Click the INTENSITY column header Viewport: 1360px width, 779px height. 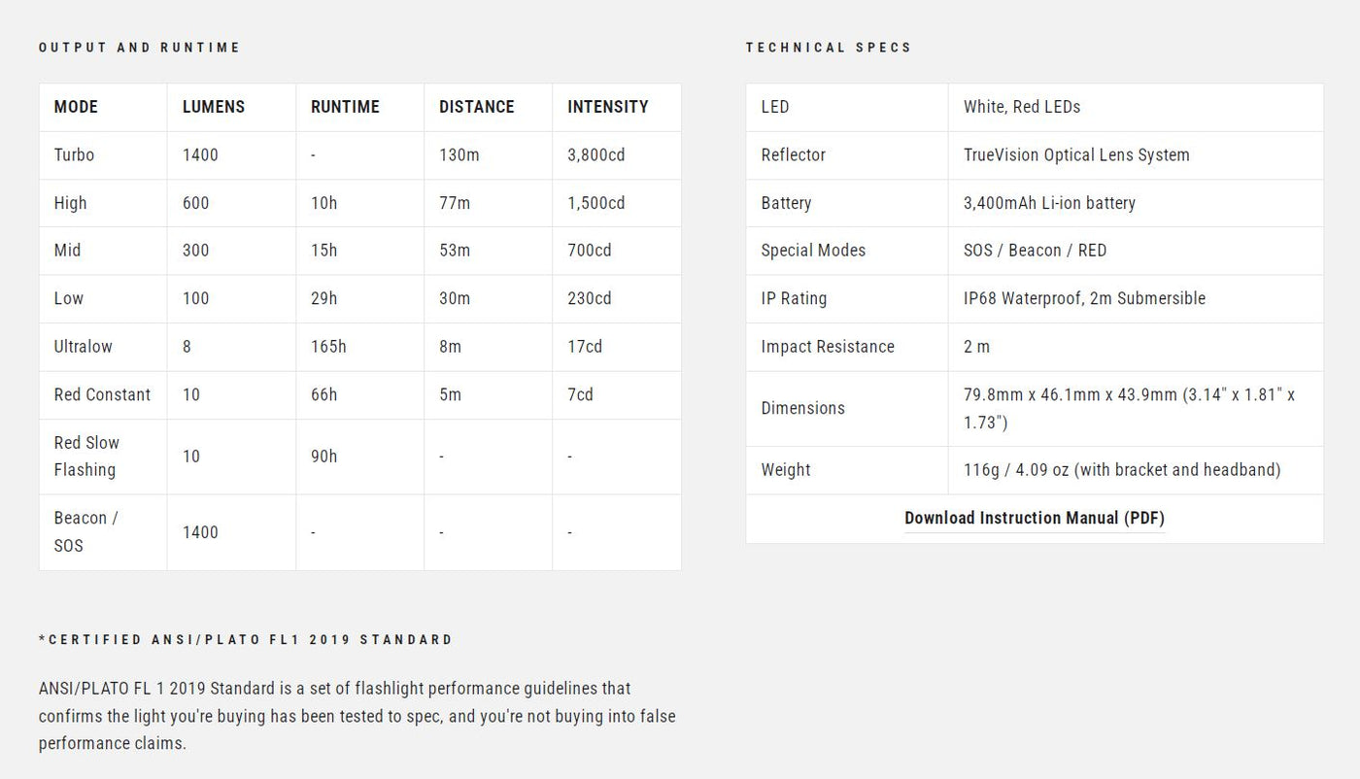607,107
